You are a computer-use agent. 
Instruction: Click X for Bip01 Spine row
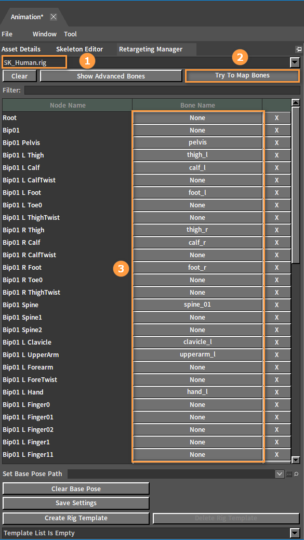[276, 305]
